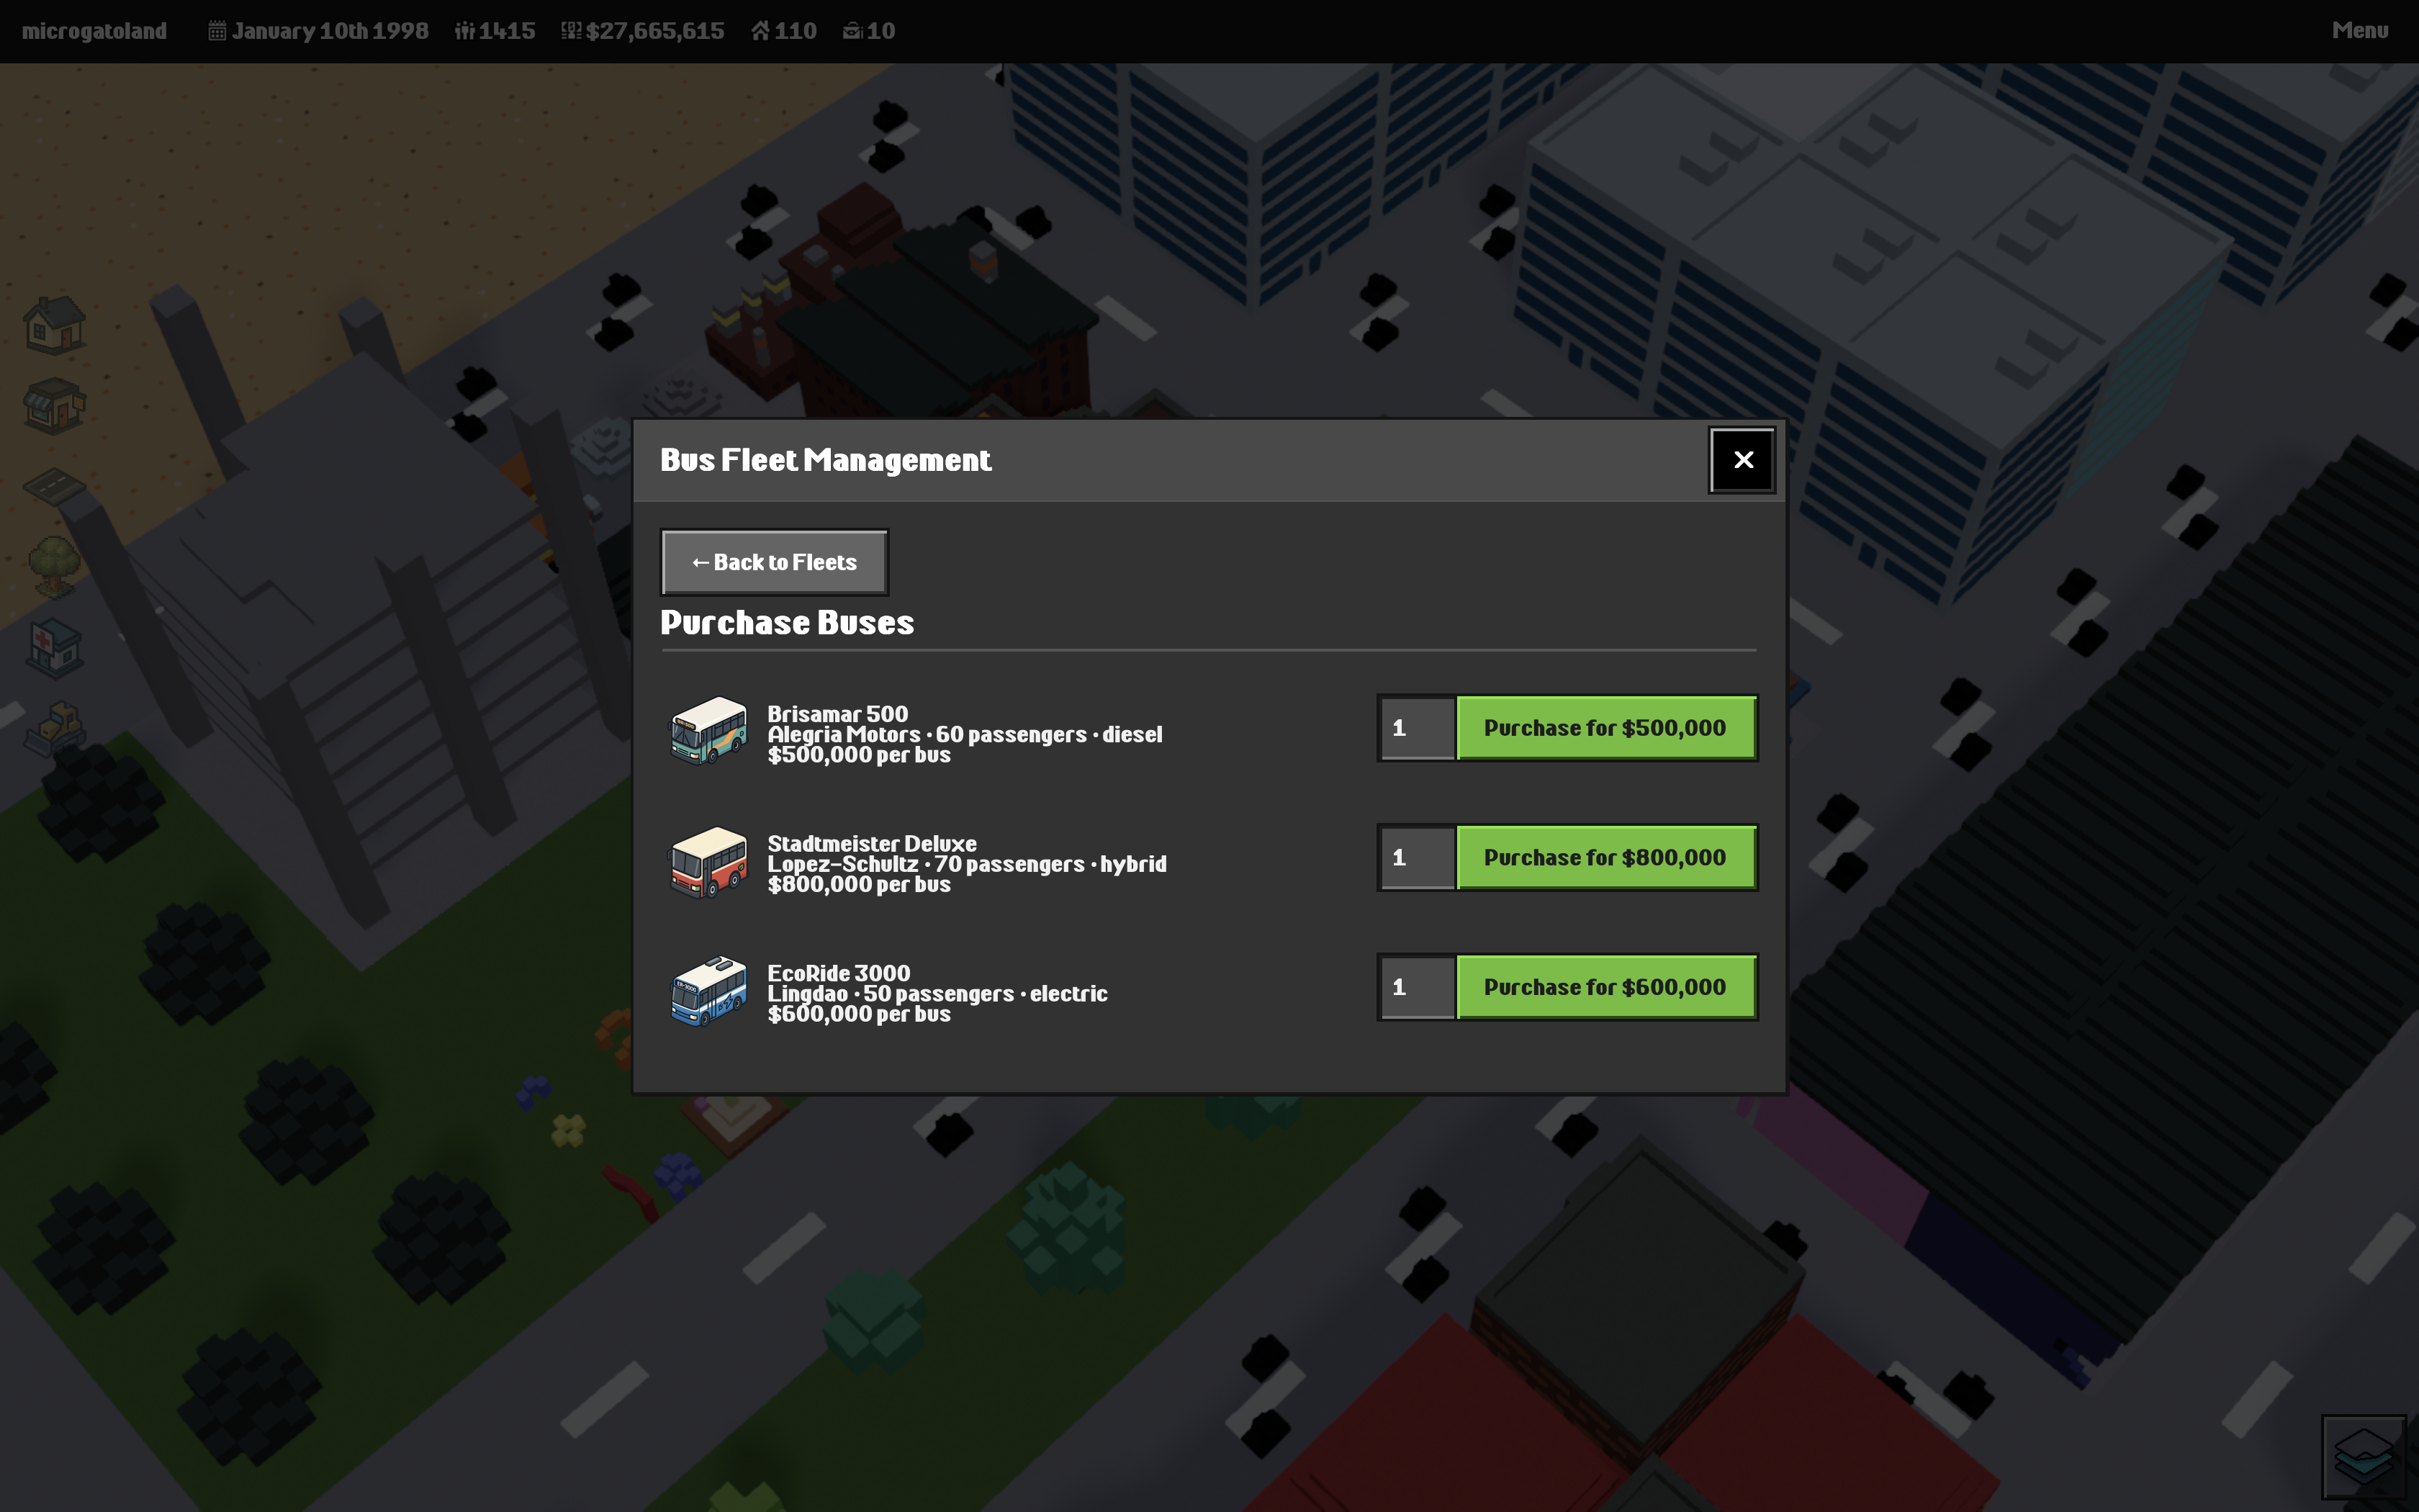The image size is (2419, 1512).
Task: Click the Brisamar 500 bus thumbnail
Action: coord(708,731)
